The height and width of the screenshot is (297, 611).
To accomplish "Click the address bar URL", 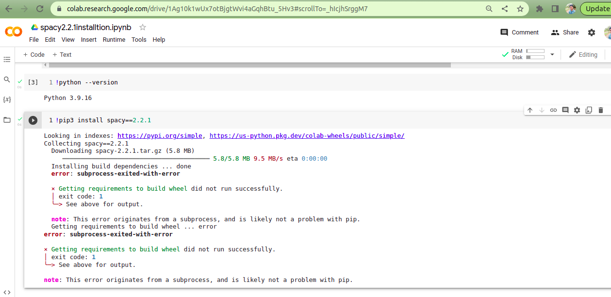I will [217, 9].
